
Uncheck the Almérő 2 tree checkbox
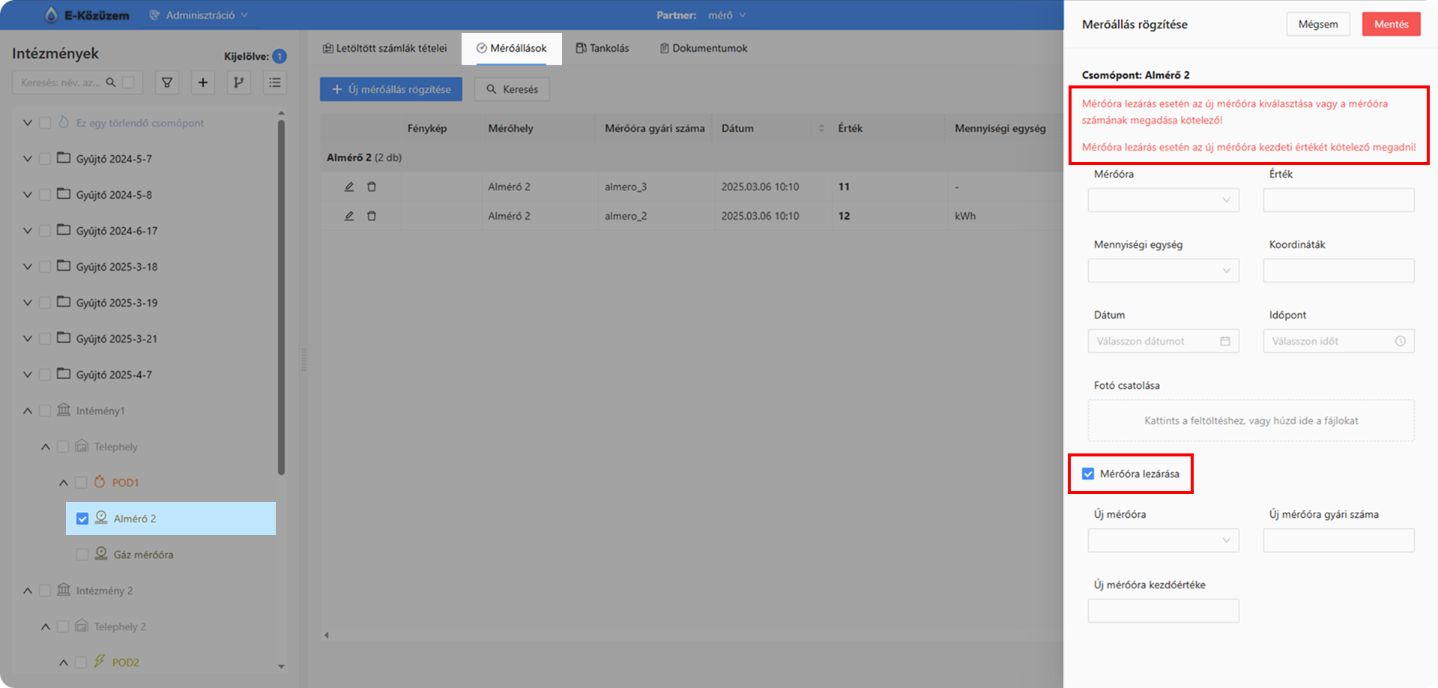(x=82, y=519)
